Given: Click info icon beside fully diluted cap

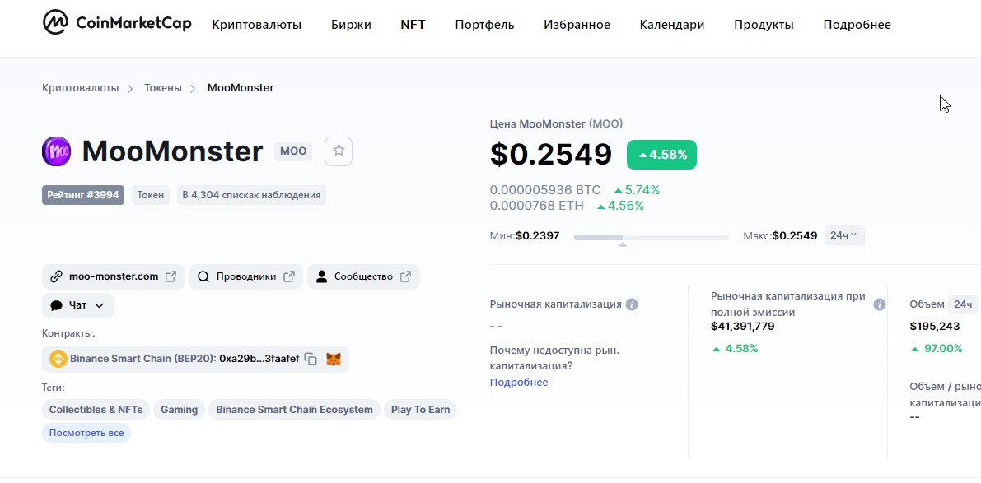Looking at the screenshot, I should tap(880, 304).
